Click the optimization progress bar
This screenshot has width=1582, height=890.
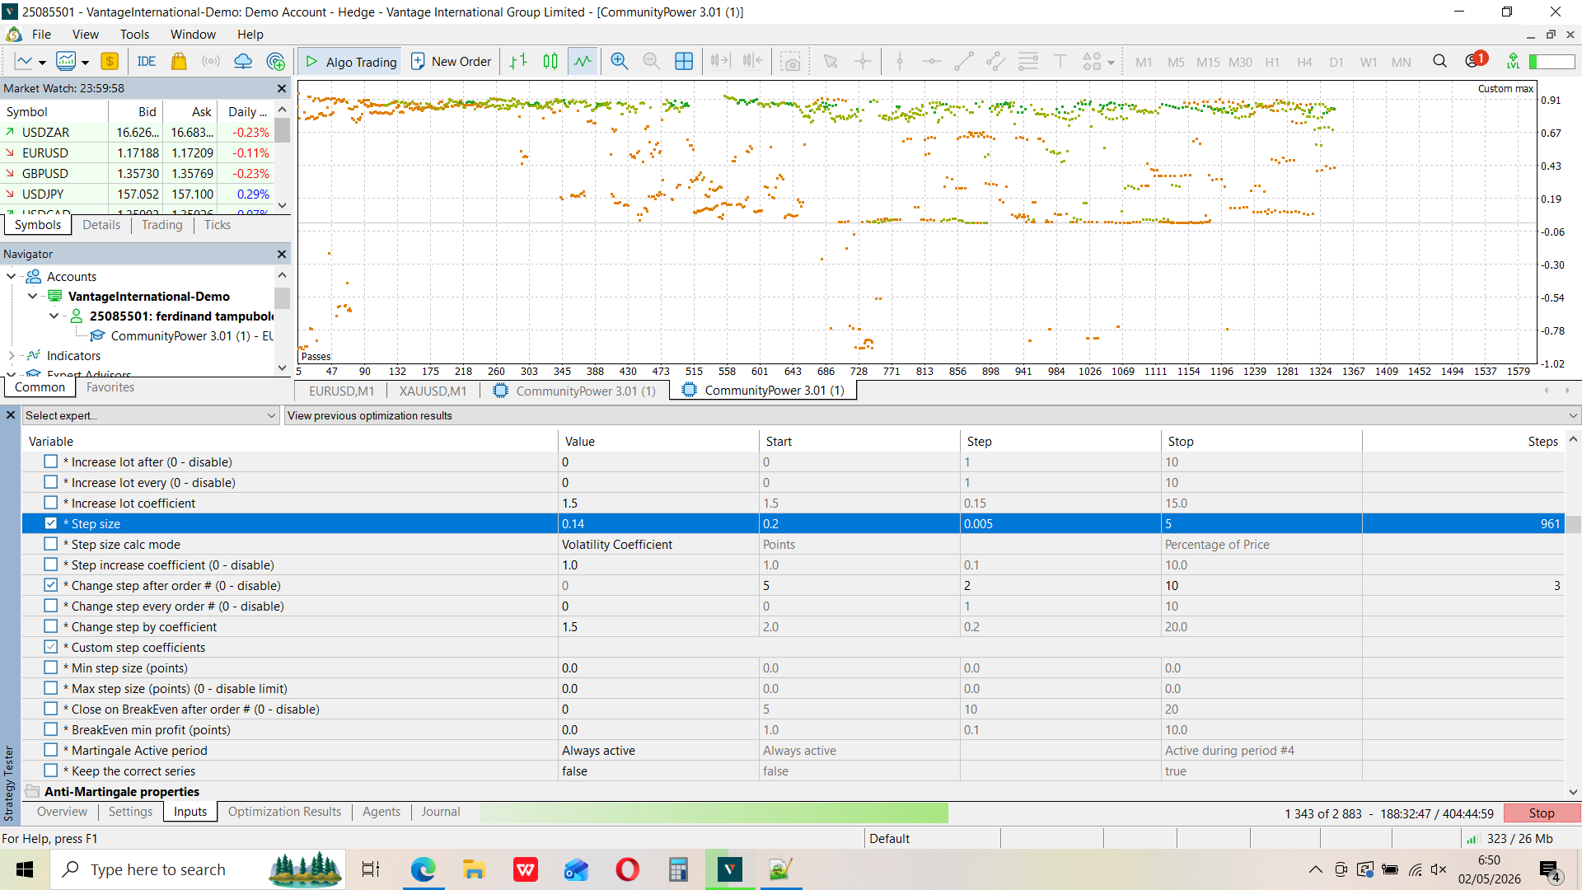point(714,813)
